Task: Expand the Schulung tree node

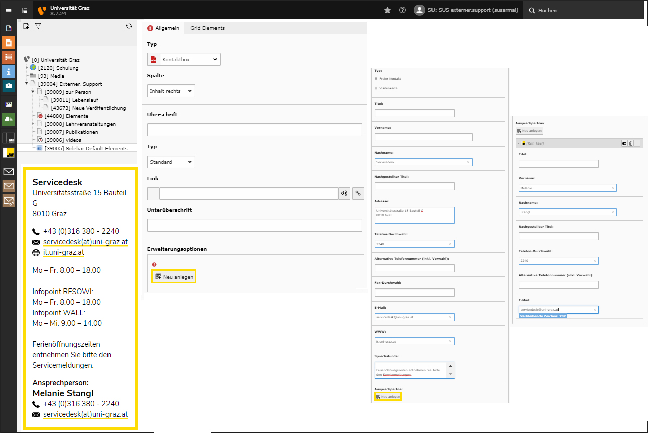Action: click(x=27, y=67)
